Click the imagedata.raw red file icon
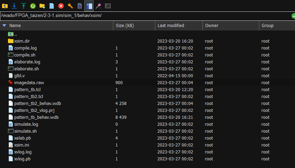Viewport: 295px width, 168px height. click(x=11, y=82)
